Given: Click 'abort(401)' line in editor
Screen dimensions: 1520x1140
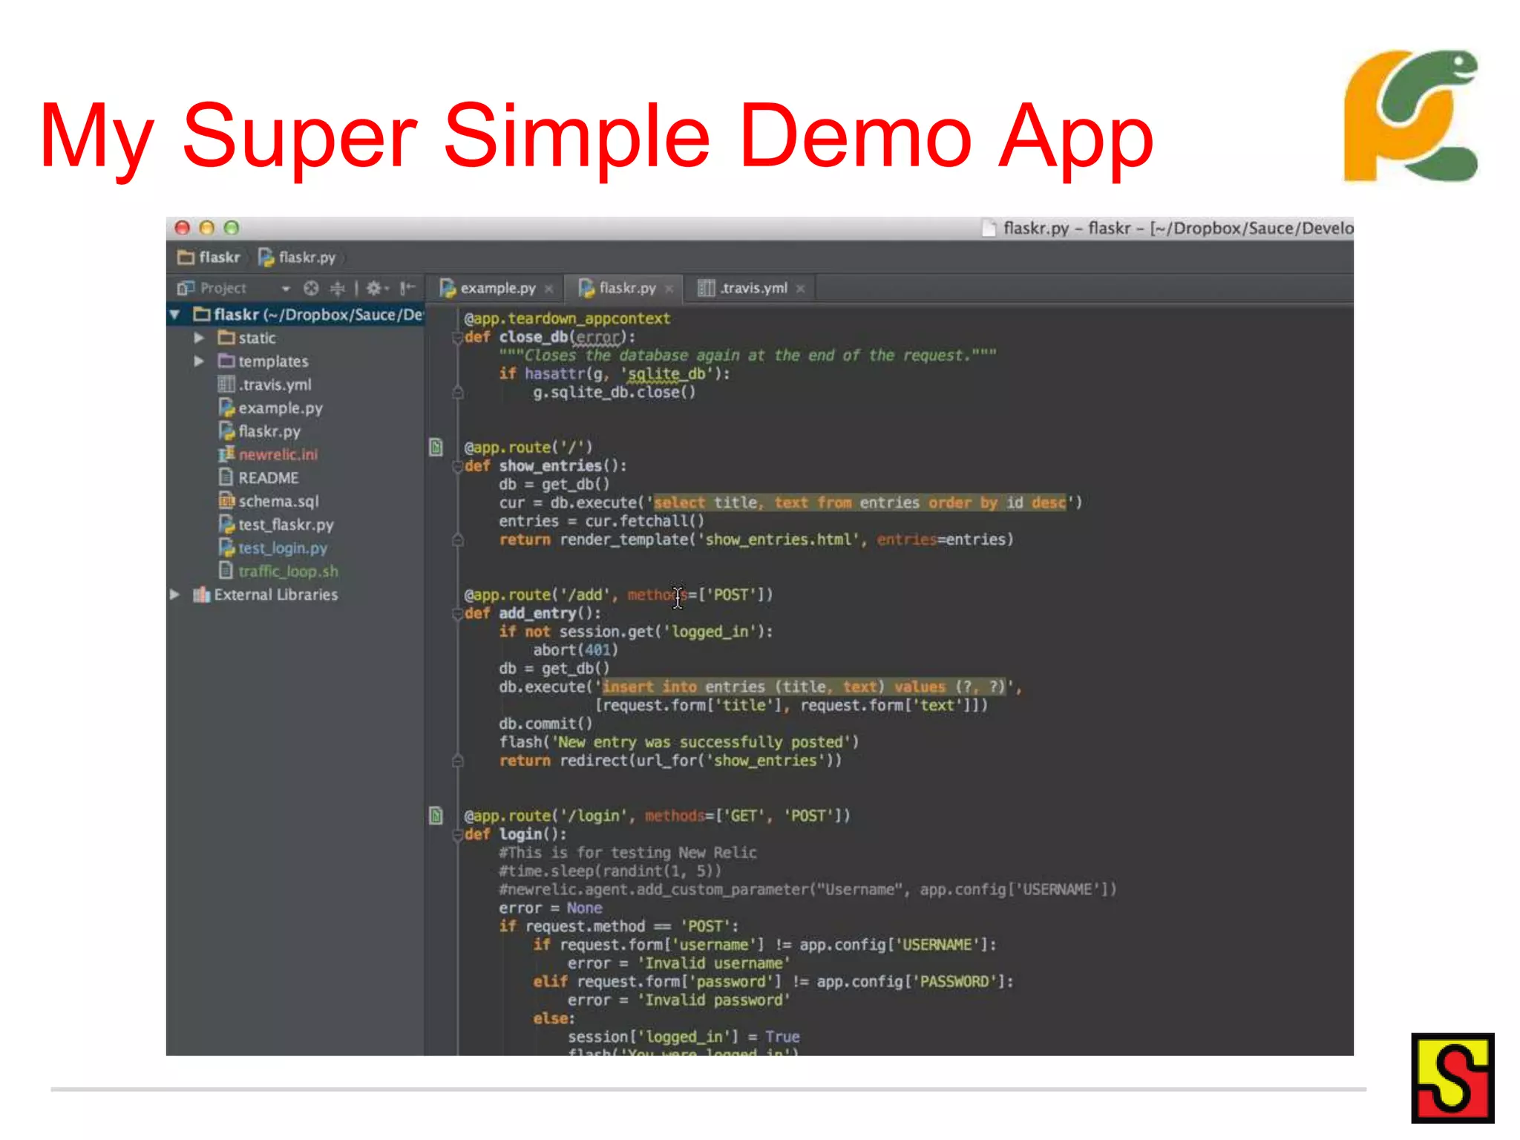Looking at the screenshot, I should point(575,650).
